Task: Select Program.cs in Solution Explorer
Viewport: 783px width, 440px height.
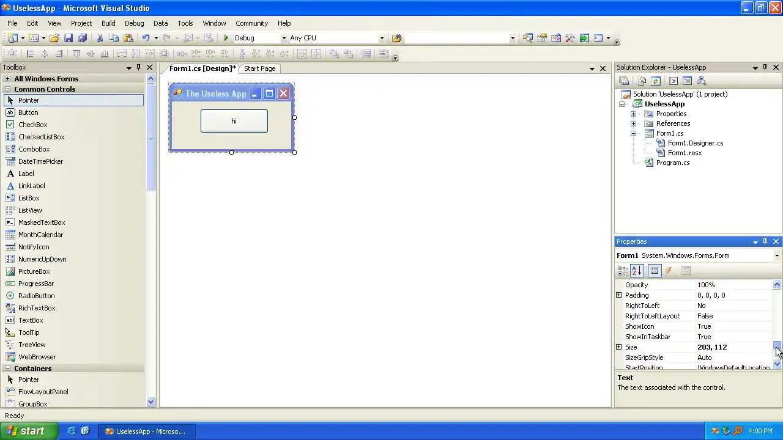Action: (x=672, y=163)
